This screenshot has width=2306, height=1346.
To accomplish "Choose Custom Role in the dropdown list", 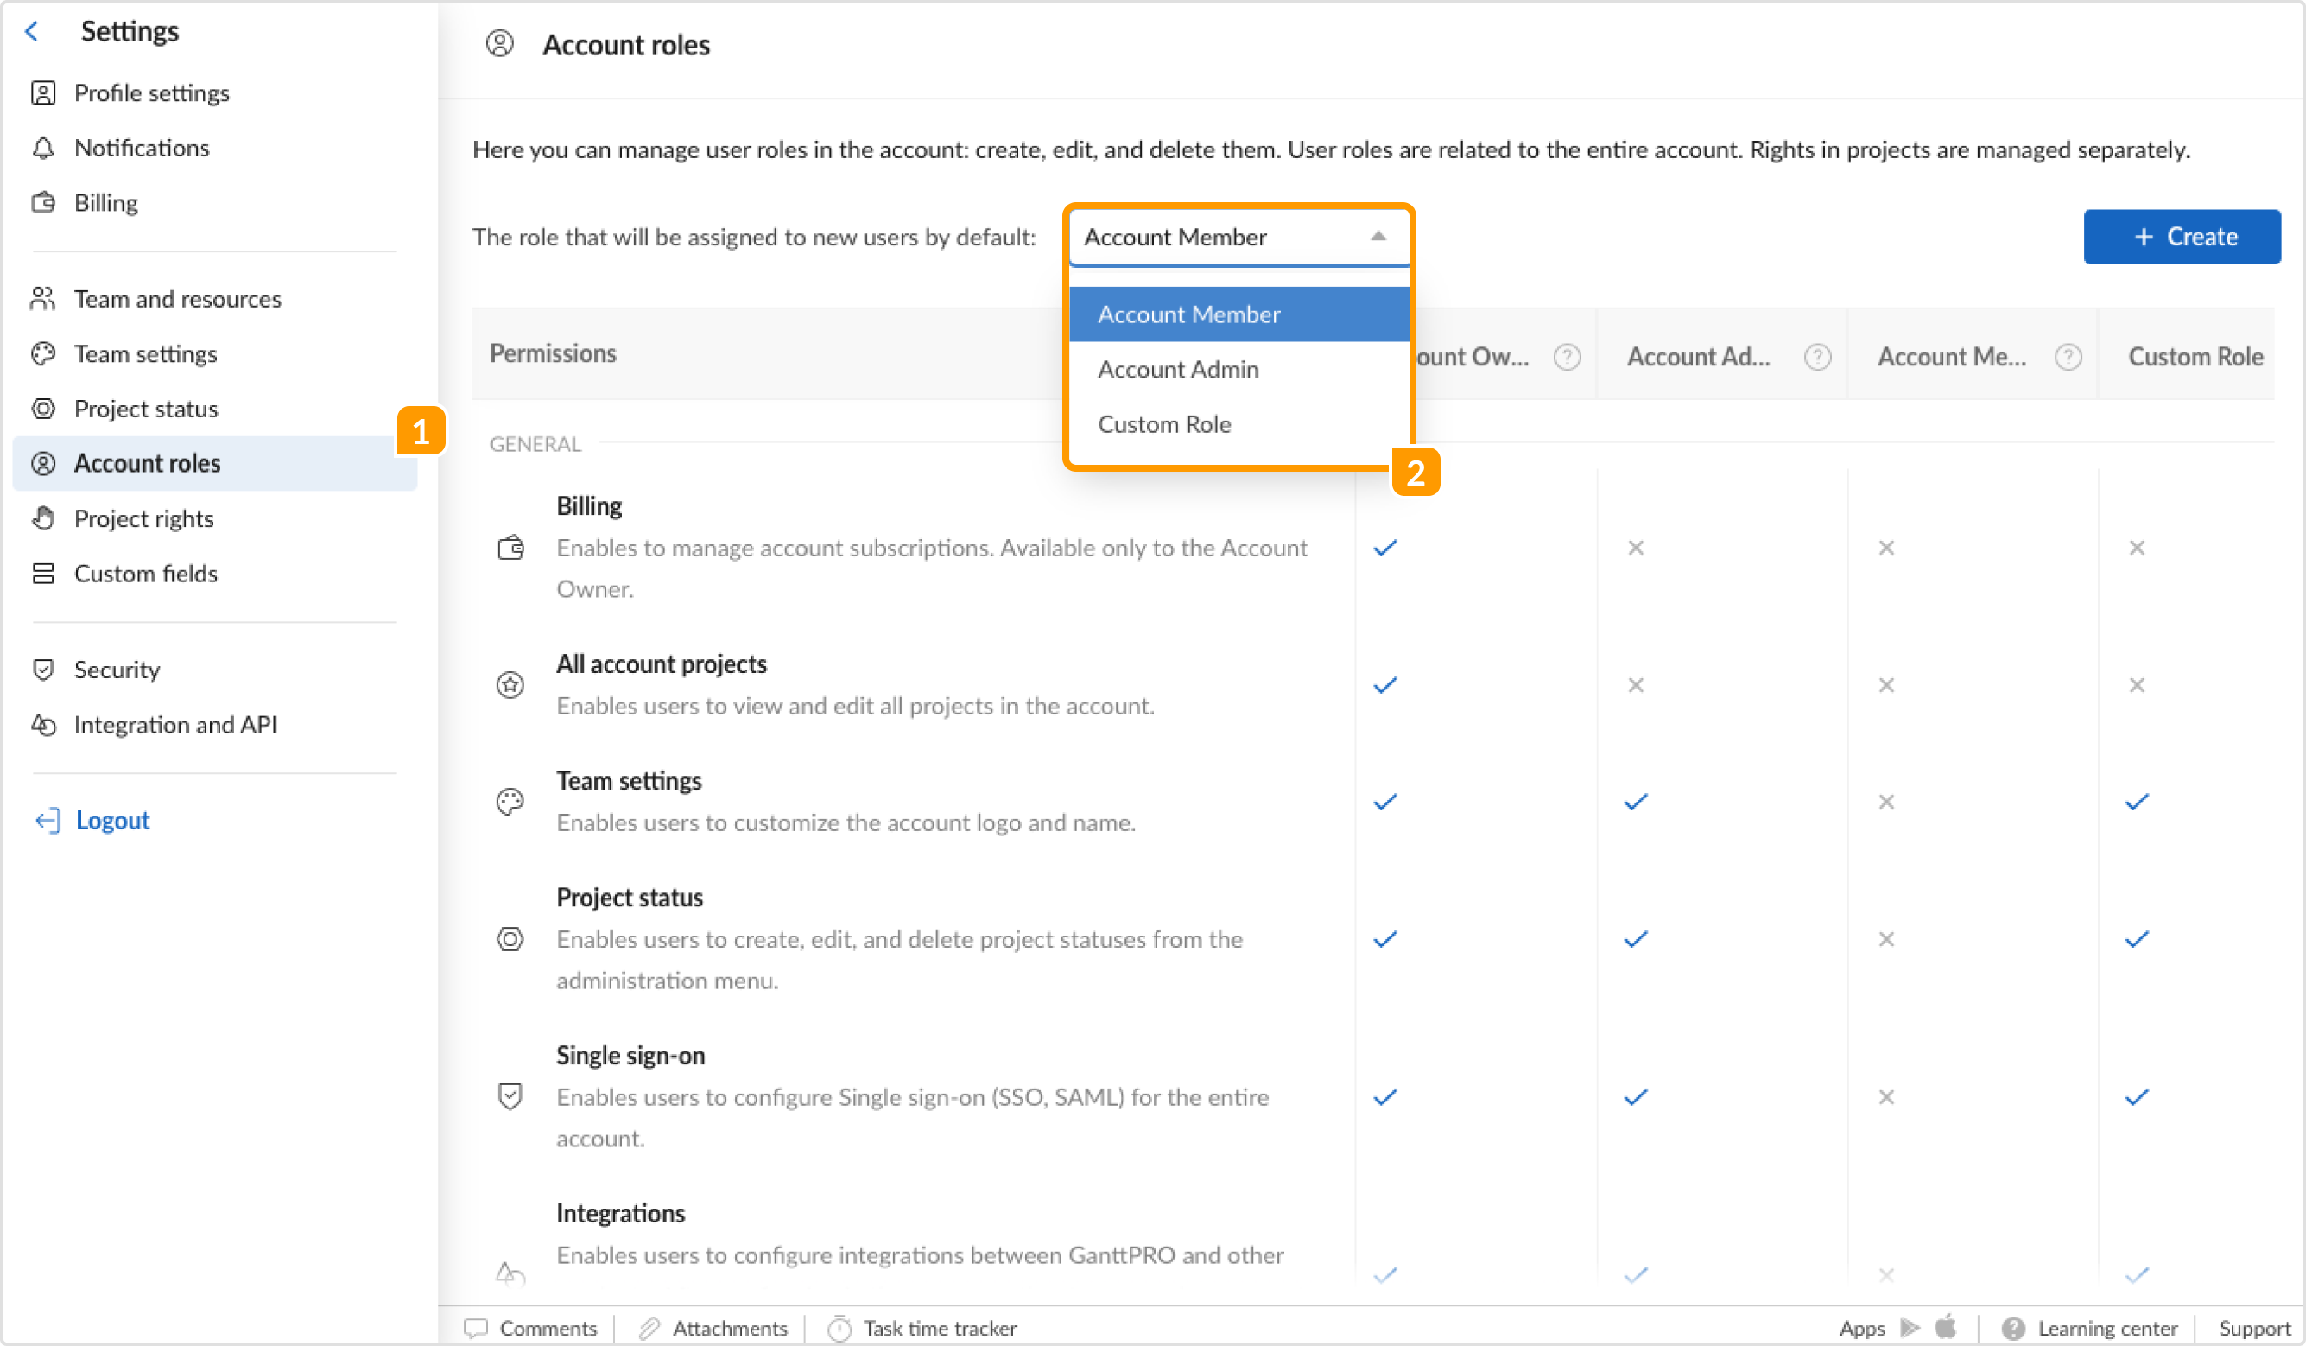I will [1164, 423].
